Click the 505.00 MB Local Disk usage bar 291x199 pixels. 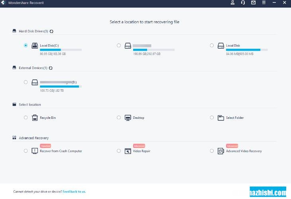(x=247, y=50)
